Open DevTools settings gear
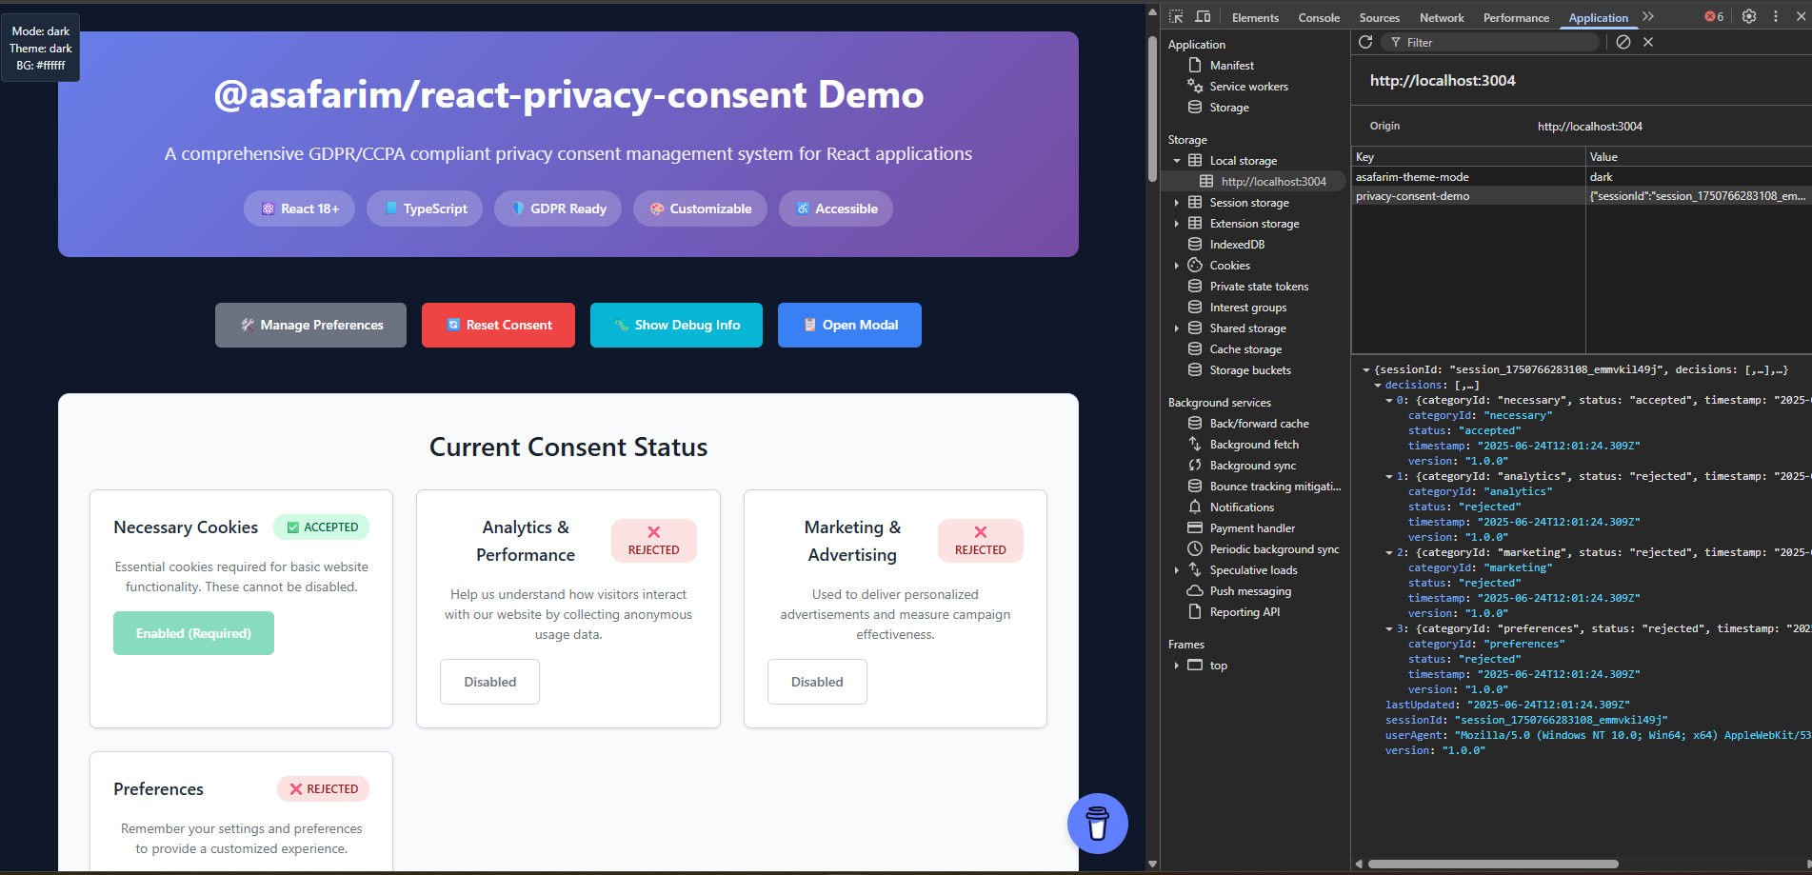 pyautogui.click(x=1748, y=16)
